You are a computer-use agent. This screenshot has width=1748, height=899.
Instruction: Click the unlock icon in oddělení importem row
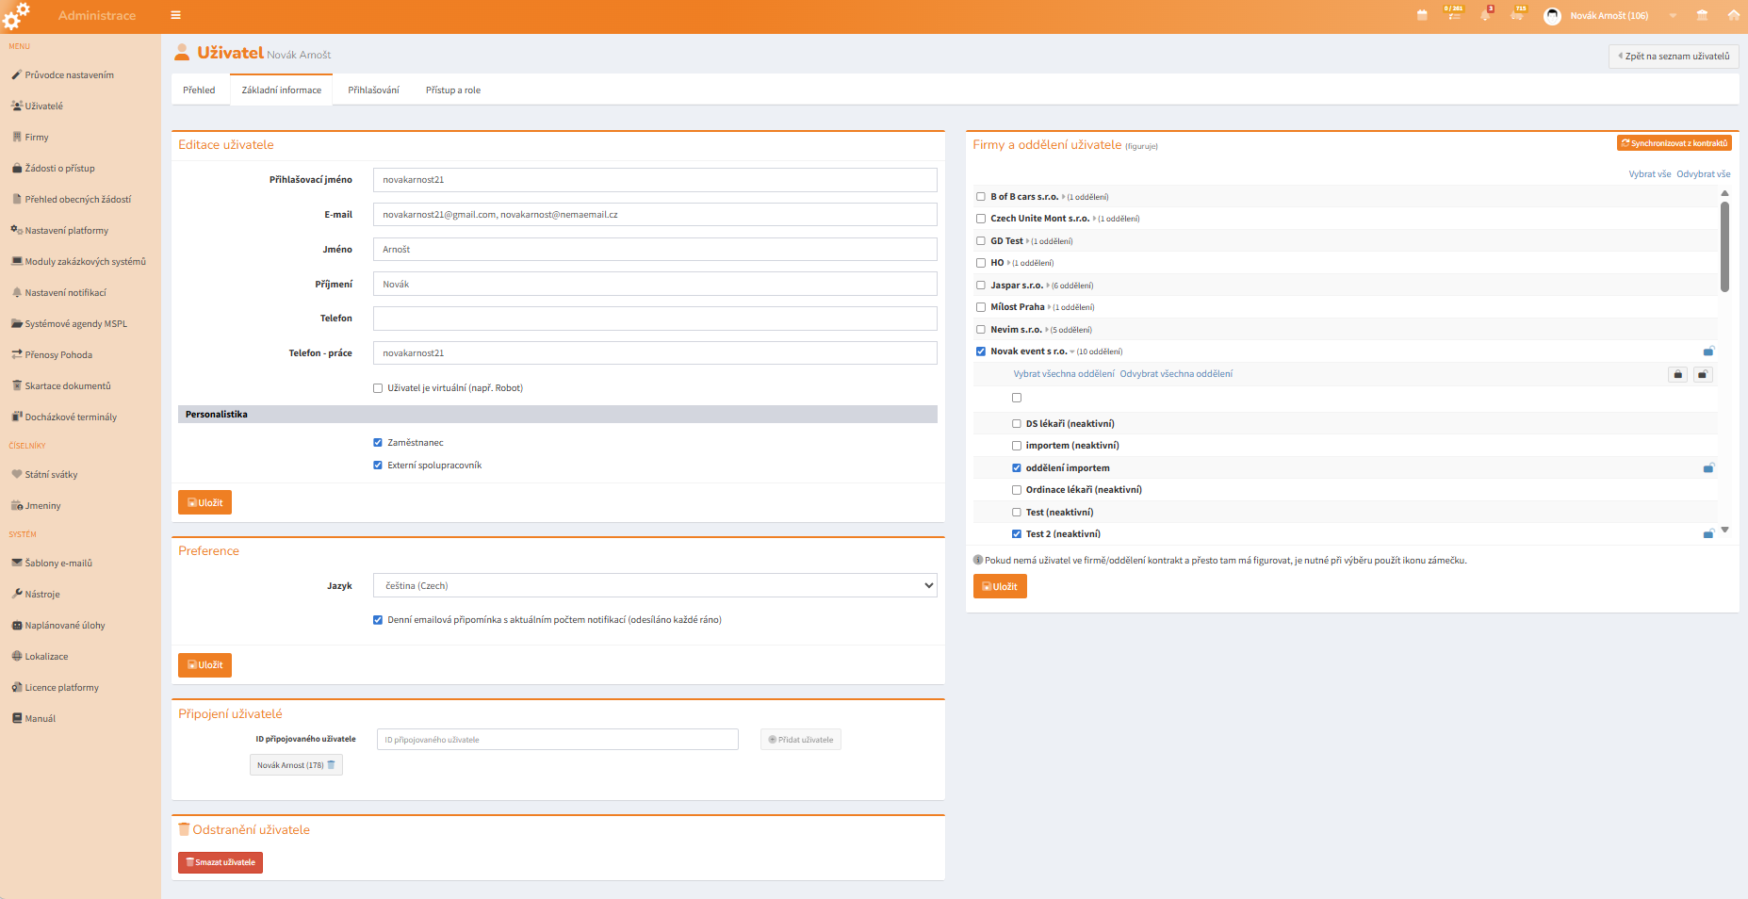(1708, 468)
